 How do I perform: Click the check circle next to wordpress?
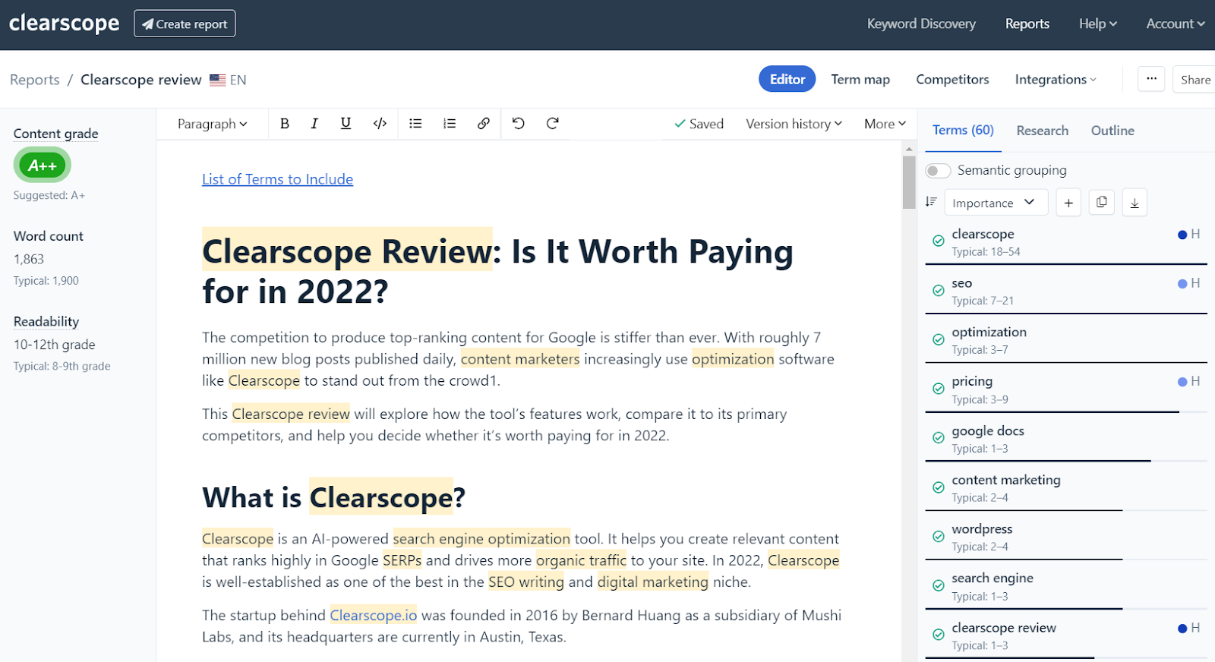[x=939, y=537]
